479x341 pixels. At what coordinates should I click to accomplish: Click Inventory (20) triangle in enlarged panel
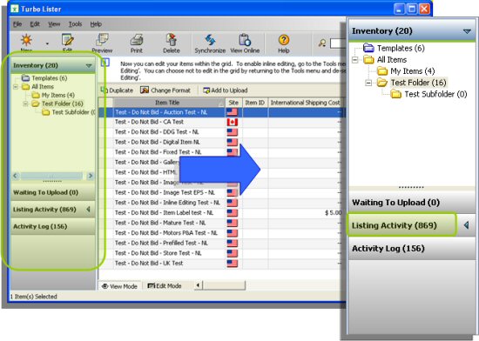tap(467, 31)
